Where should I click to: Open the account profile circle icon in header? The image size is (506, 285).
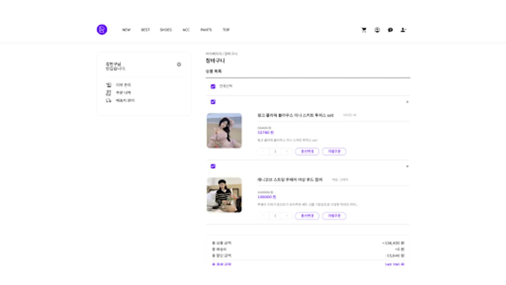pos(377,30)
